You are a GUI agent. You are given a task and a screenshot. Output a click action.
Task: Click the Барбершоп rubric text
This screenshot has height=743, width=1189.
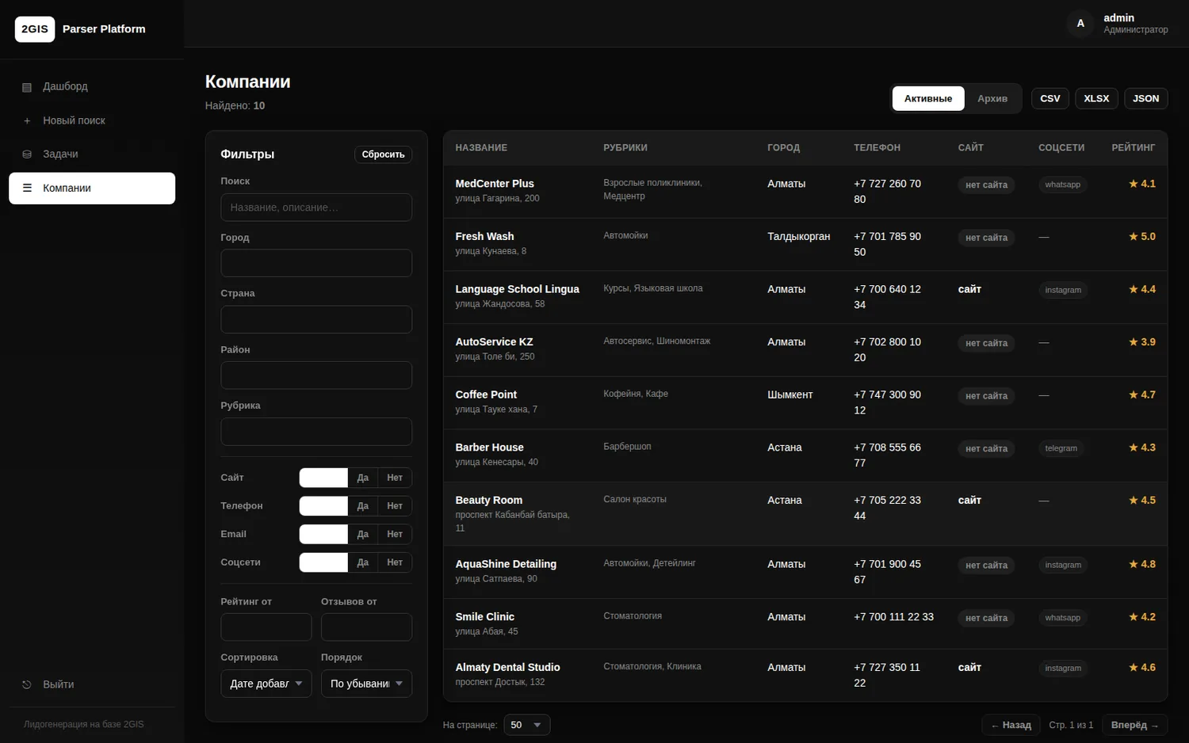pos(627,447)
